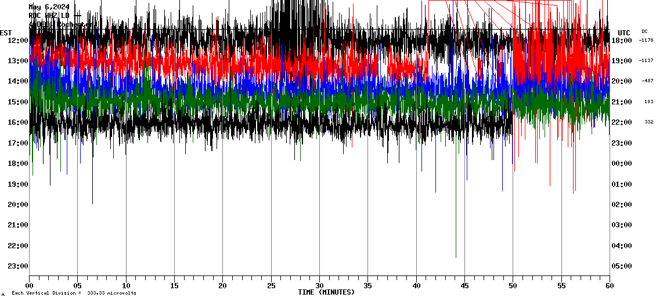Select the 04:00 UTC row label
The height and width of the screenshot is (301, 656).
click(x=622, y=245)
